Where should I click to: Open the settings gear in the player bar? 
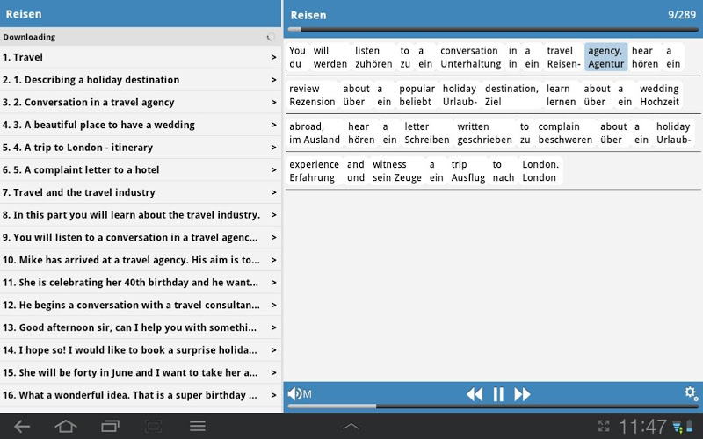(691, 393)
